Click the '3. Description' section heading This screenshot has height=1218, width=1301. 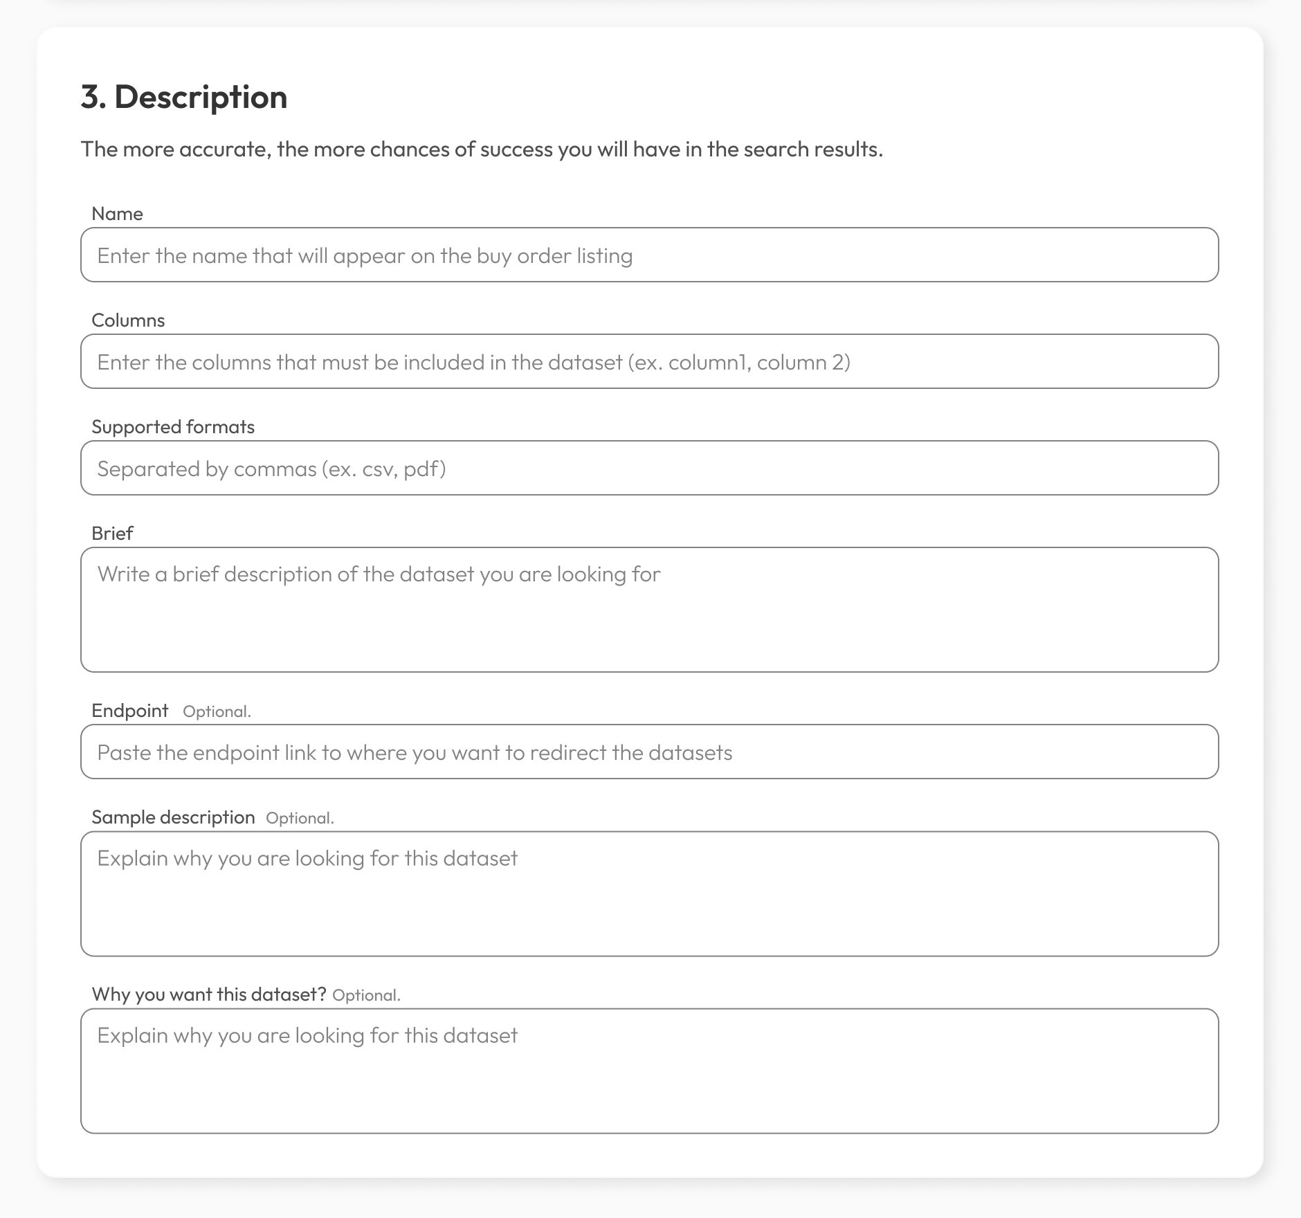[x=184, y=97]
